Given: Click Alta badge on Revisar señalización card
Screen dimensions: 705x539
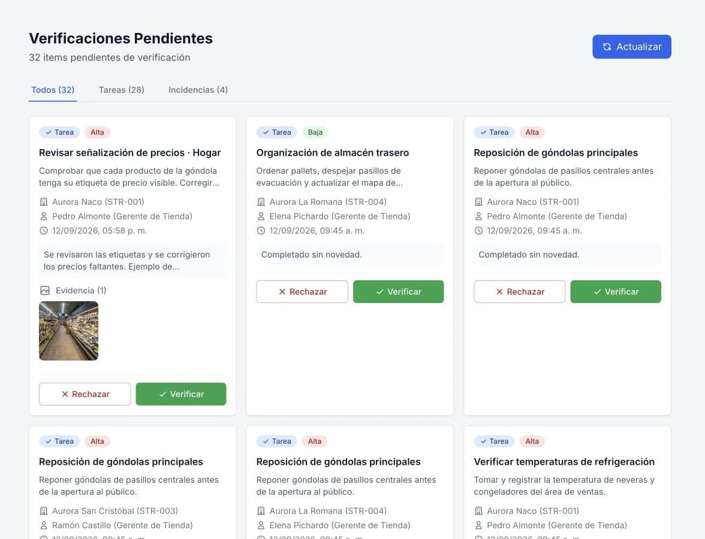Looking at the screenshot, I should [x=97, y=132].
